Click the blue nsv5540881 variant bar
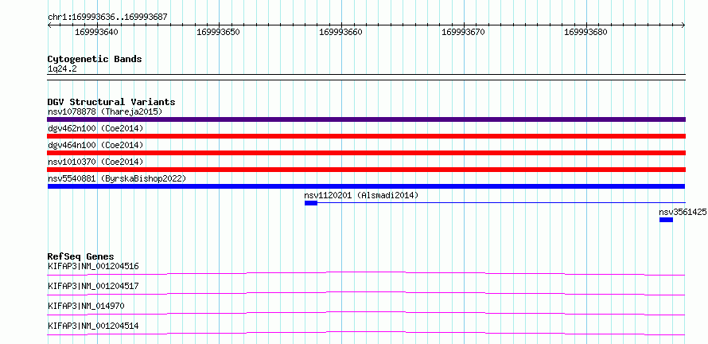This screenshot has height=344, width=708. pyautogui.click(x=366, y=186)
